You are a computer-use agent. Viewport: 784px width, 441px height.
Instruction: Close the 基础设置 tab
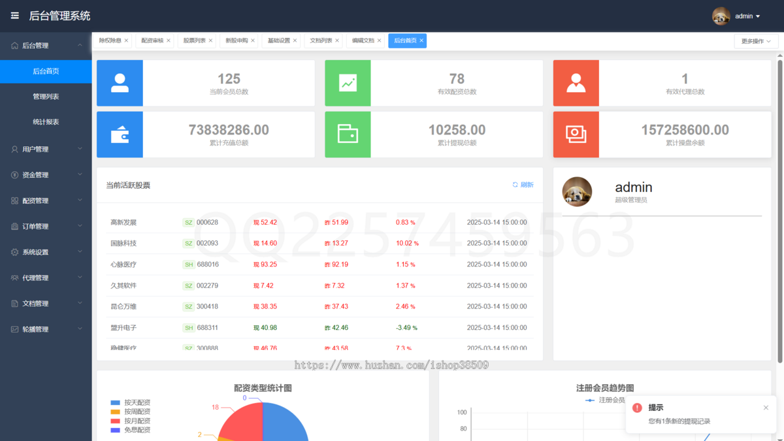295,41
